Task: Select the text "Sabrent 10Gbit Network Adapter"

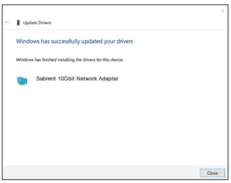Action: (x=78, y=79)
